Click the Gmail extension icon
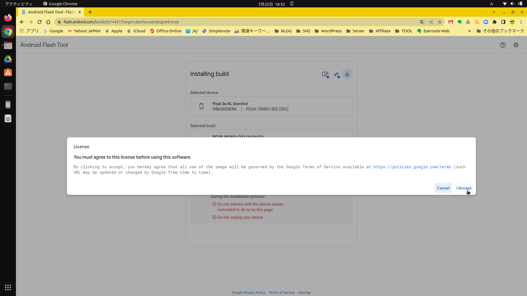This screenshot has width=527, height=296. [x=451, y=22]
